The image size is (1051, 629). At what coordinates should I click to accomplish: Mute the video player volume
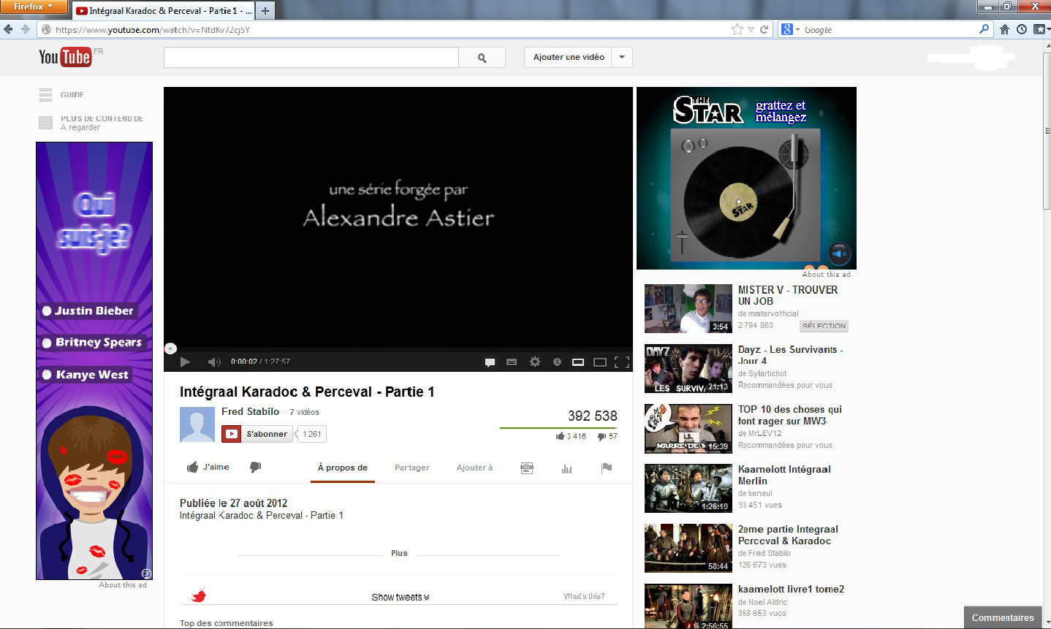[x=214, y=362]
